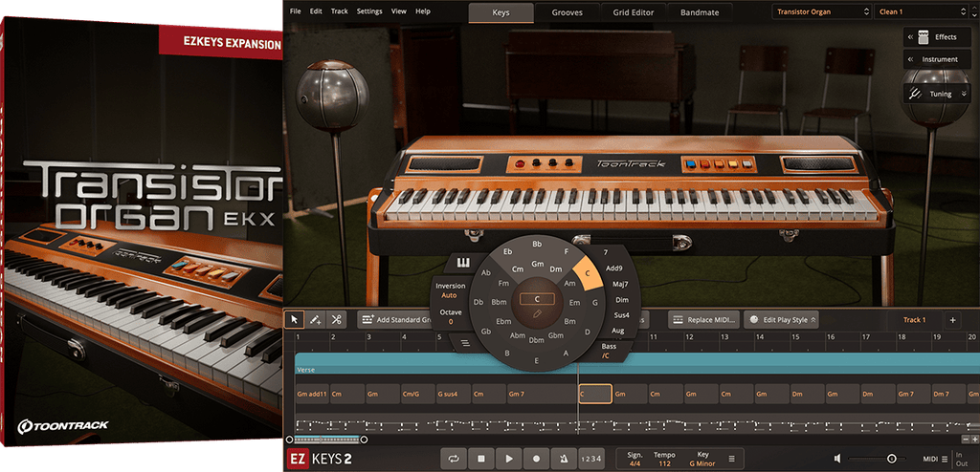The image size is (980, 472).
Task: Expand the Tuning panel
Action: 937,94
